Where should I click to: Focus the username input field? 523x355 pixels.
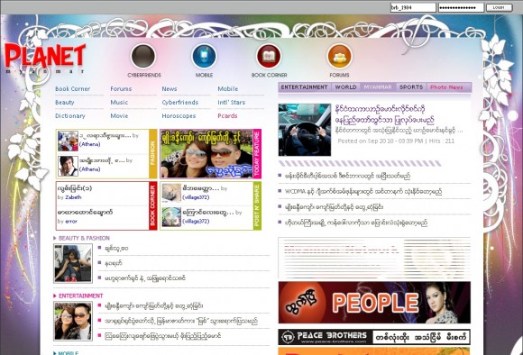(x=413, y=7)
